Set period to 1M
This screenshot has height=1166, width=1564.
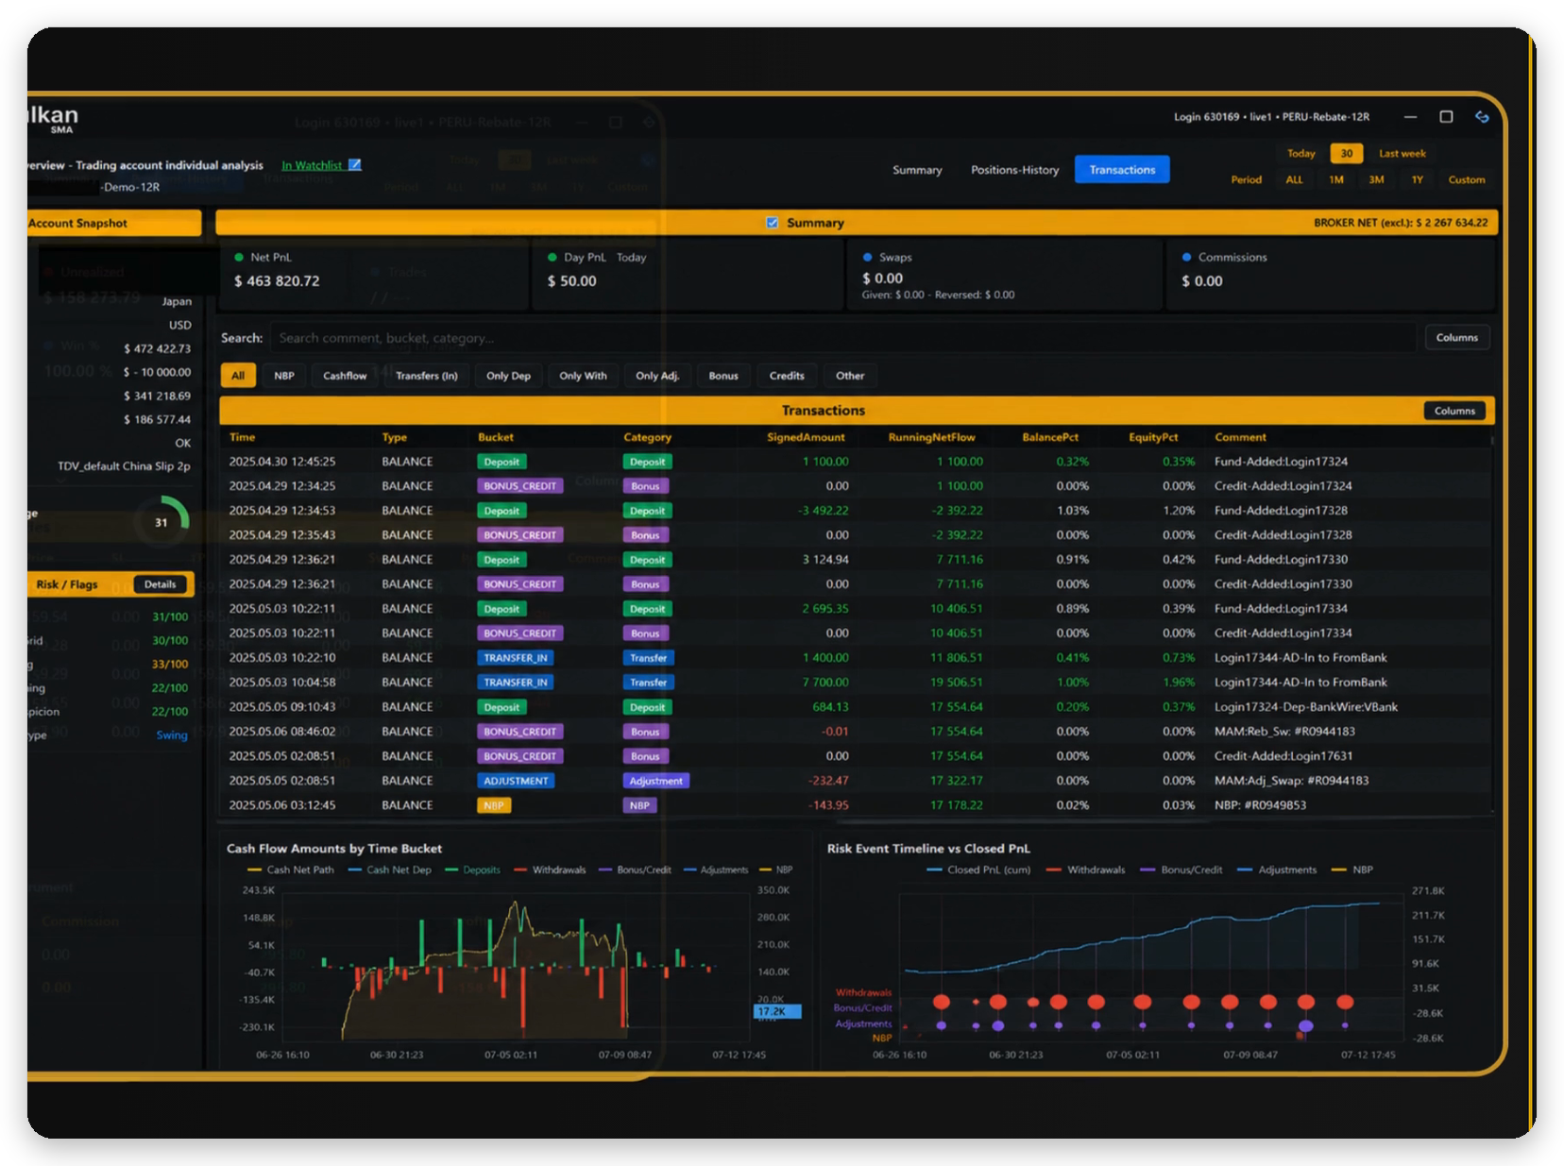(x=1335, y=179)
